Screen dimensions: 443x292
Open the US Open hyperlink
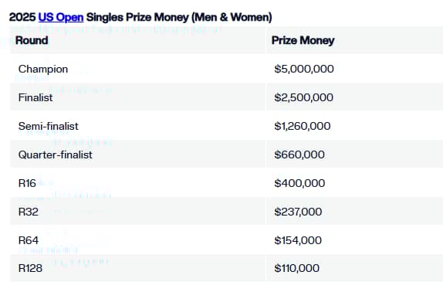[x=61, y=17]
